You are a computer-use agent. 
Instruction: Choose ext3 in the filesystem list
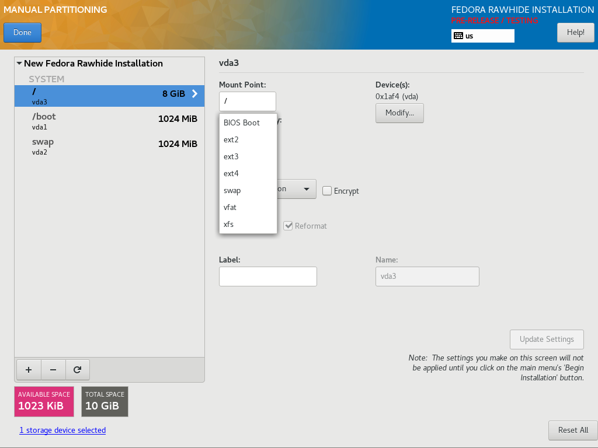coord(248,156)
